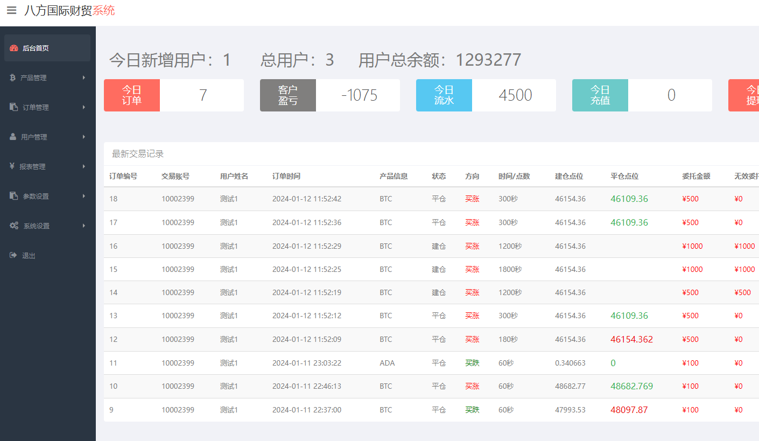Viewport: 759px width, 441px height.
Task: Click the bitcoin icon for 产品管理
Action: click(x=12, y=78)
